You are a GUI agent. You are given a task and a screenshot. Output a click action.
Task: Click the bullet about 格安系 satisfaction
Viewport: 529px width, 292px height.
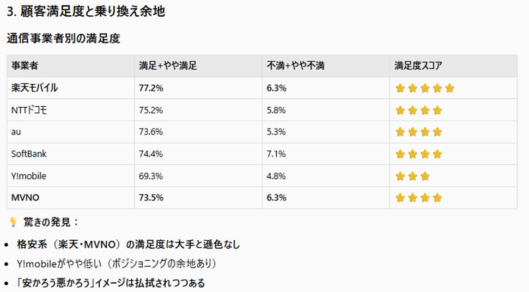[x=128, y=245]
